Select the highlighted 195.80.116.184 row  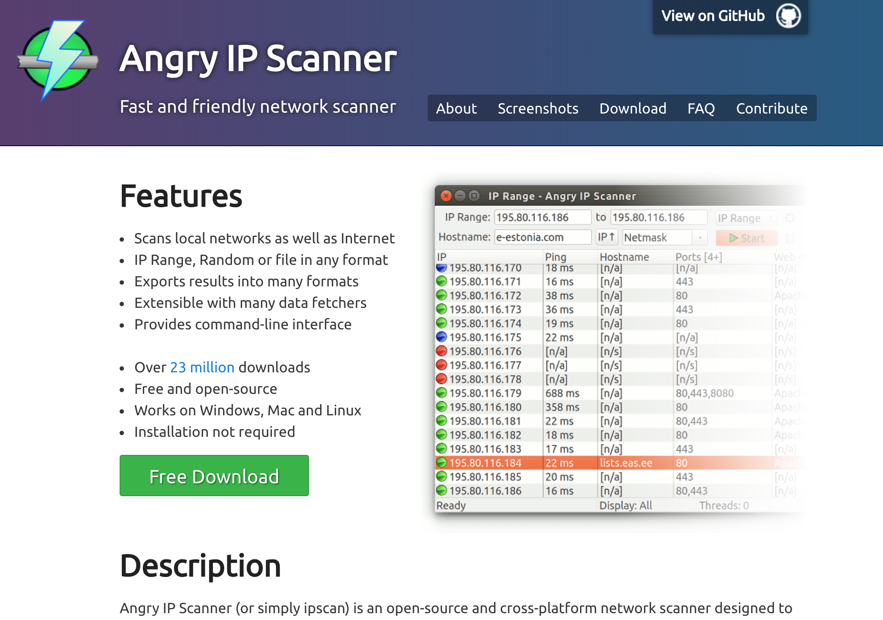pos(559,463)
